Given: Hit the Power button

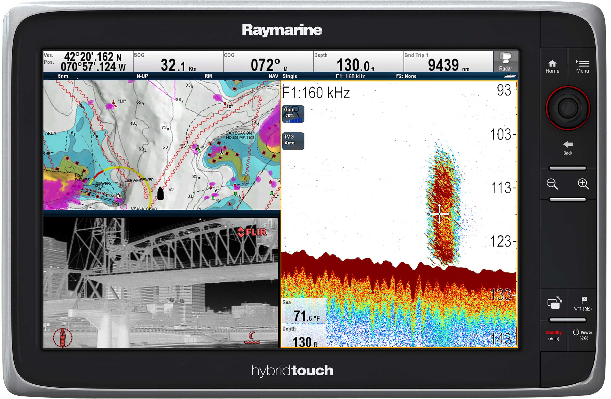Looking at the screenshot, I should (x=582, y=335).
